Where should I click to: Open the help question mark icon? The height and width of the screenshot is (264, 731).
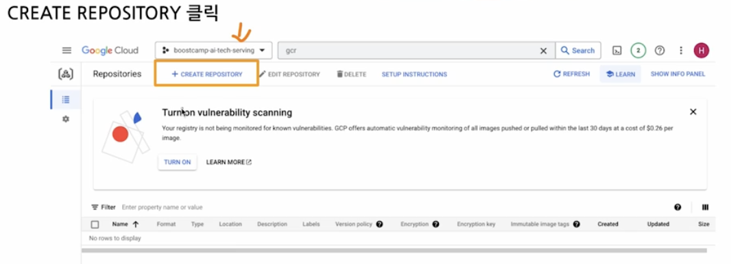pos(660,51)
